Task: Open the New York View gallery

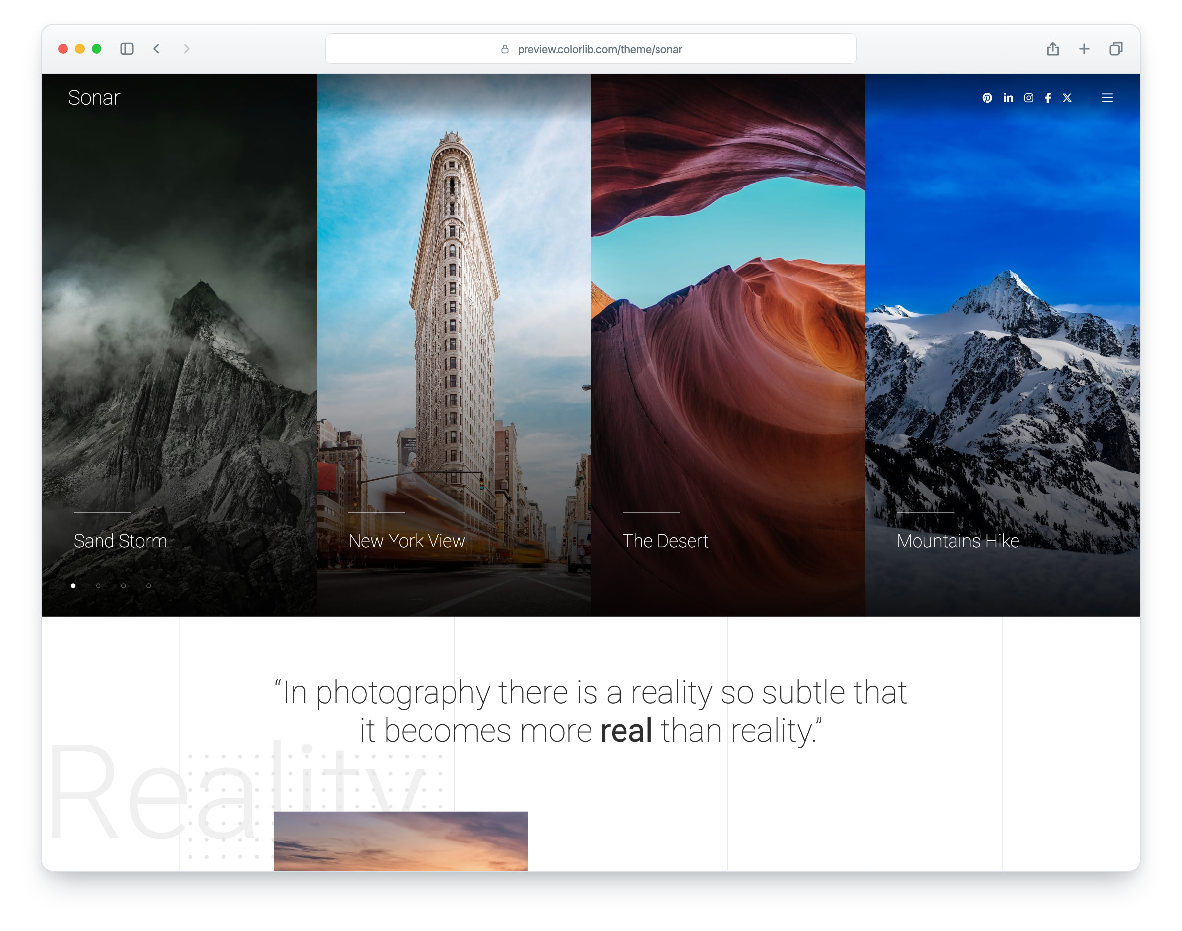Action: tap(407, 541)
